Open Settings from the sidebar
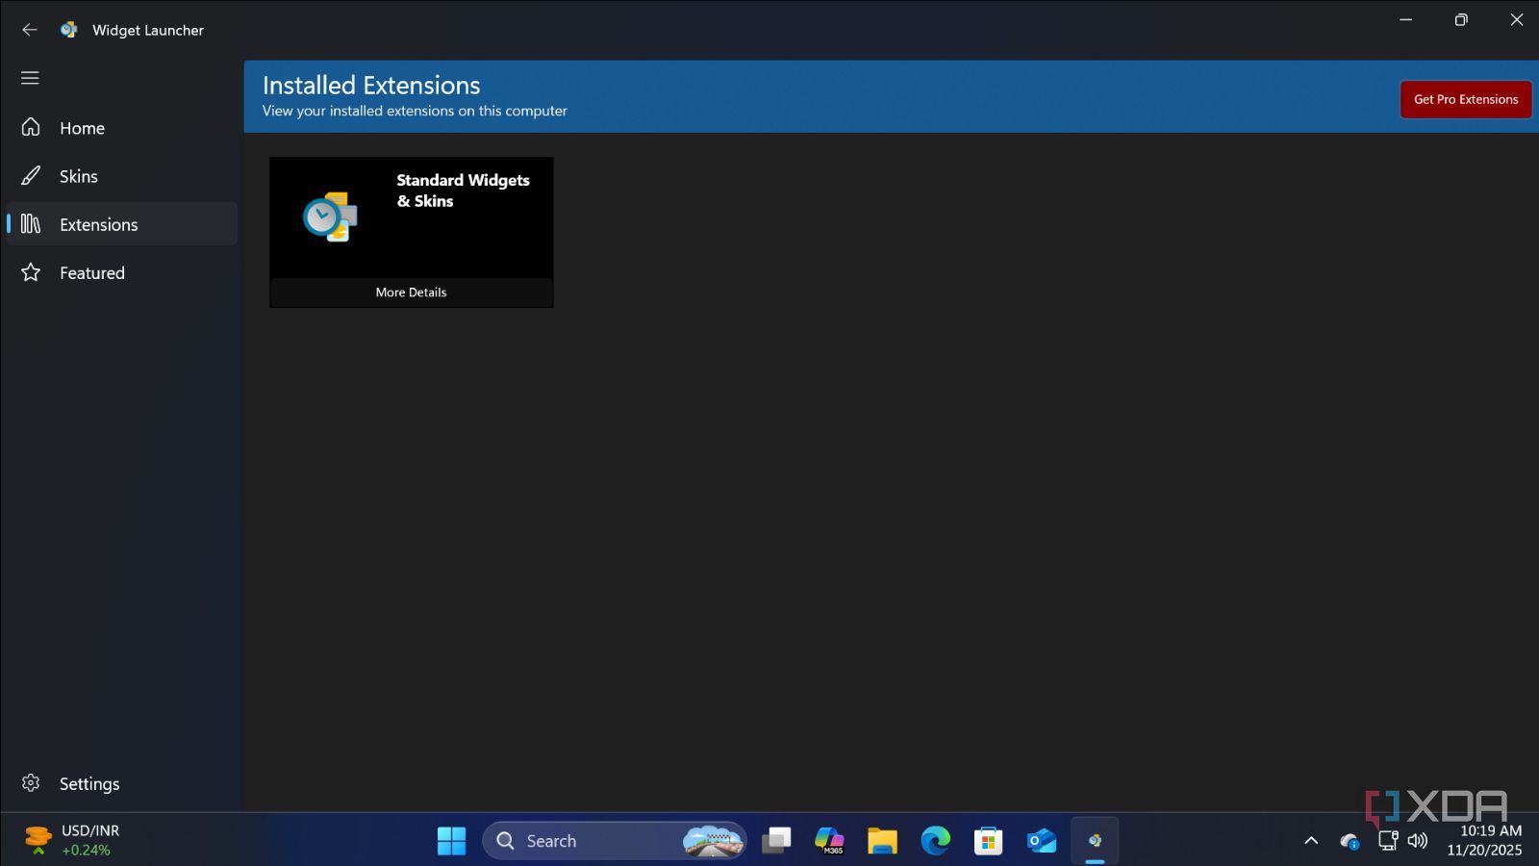Image resolution: width=1539 pixels, height=866 pixels. 88,783
